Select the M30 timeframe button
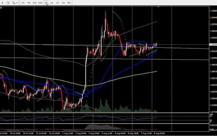Screen dimensions: 217x136 40,3
